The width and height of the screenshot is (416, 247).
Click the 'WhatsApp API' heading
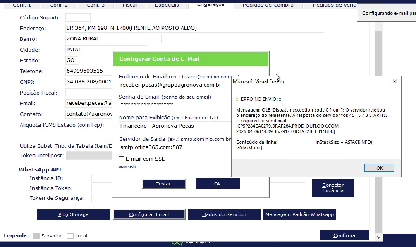[x=40, y=170]
